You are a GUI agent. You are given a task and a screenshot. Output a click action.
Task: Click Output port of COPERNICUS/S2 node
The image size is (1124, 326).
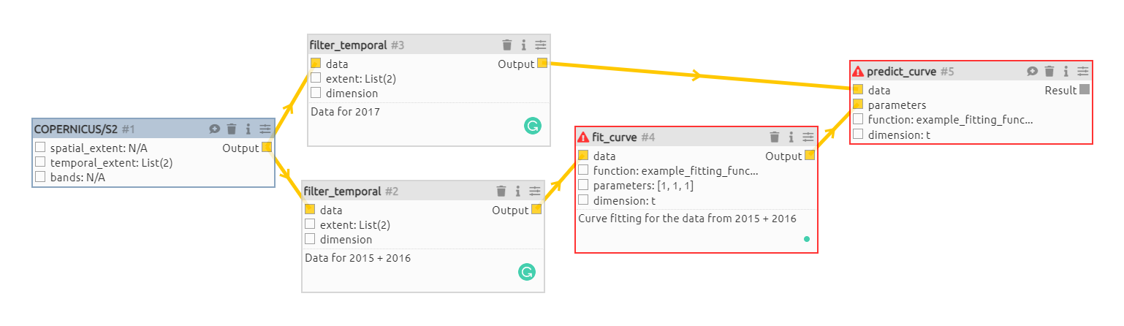tap(267, 148)
